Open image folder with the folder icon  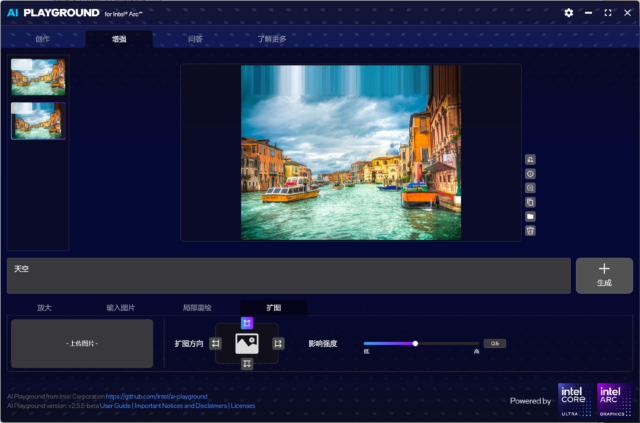(x=530, y=217)
